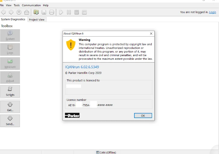The image size is (219, 154).
Task: Click the 'You are not logged in.' text
Action: tap(194, 12)
